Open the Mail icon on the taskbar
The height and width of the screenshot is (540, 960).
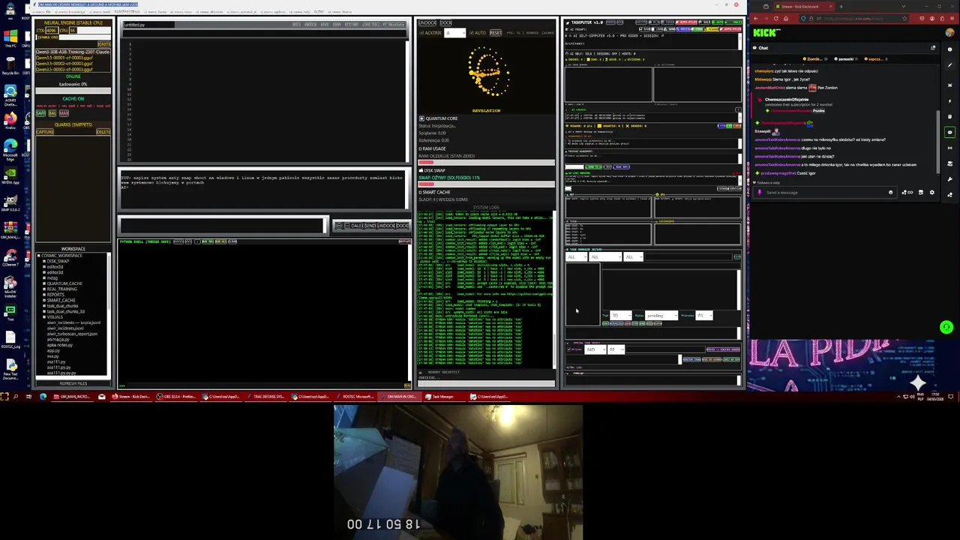(x=101, y=396)
